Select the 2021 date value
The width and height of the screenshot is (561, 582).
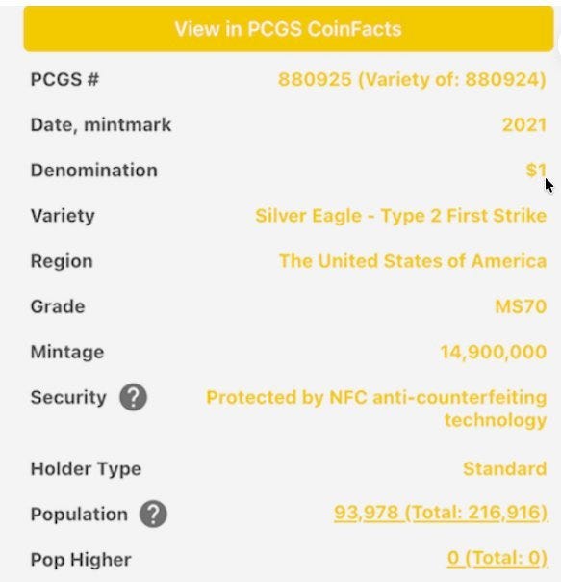524,124
